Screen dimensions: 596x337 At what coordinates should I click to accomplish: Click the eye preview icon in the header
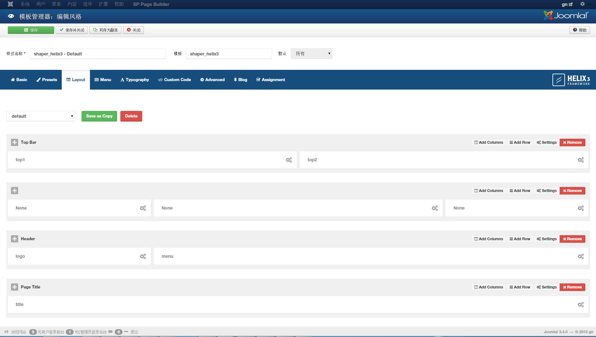[11, 16]
